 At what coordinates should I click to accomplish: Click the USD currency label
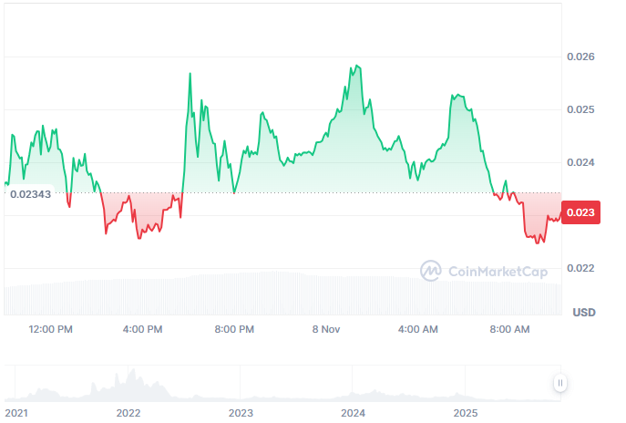click(x=583, y=313)
